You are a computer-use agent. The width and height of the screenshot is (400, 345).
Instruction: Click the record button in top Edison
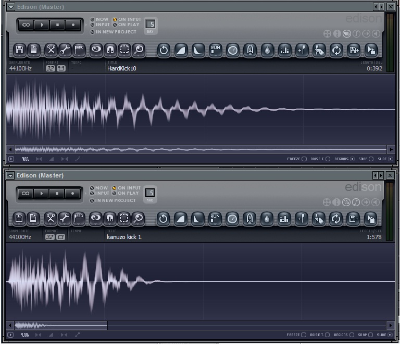(73, 25)
